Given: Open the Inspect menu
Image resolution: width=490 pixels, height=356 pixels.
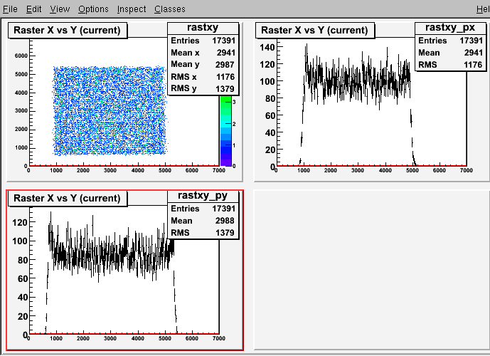Looking at the screenshot, I should click(132, 9).
